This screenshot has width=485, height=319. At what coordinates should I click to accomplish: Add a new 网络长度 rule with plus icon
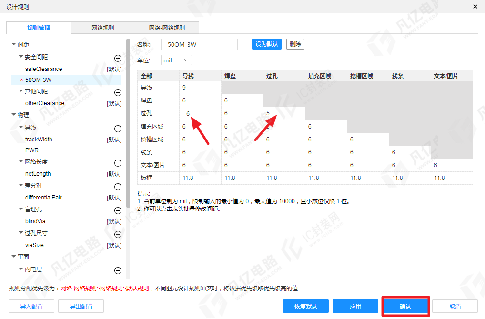tap(118, 163)
